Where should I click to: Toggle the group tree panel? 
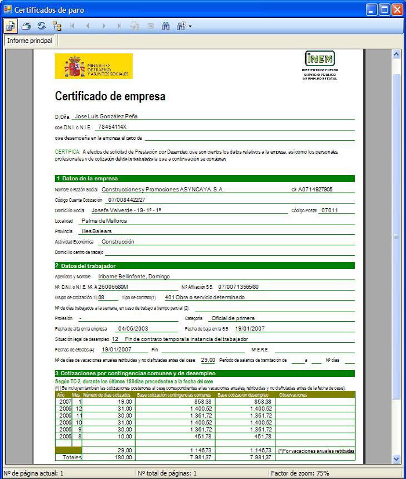pyautogui.click(x=57, y=26)
